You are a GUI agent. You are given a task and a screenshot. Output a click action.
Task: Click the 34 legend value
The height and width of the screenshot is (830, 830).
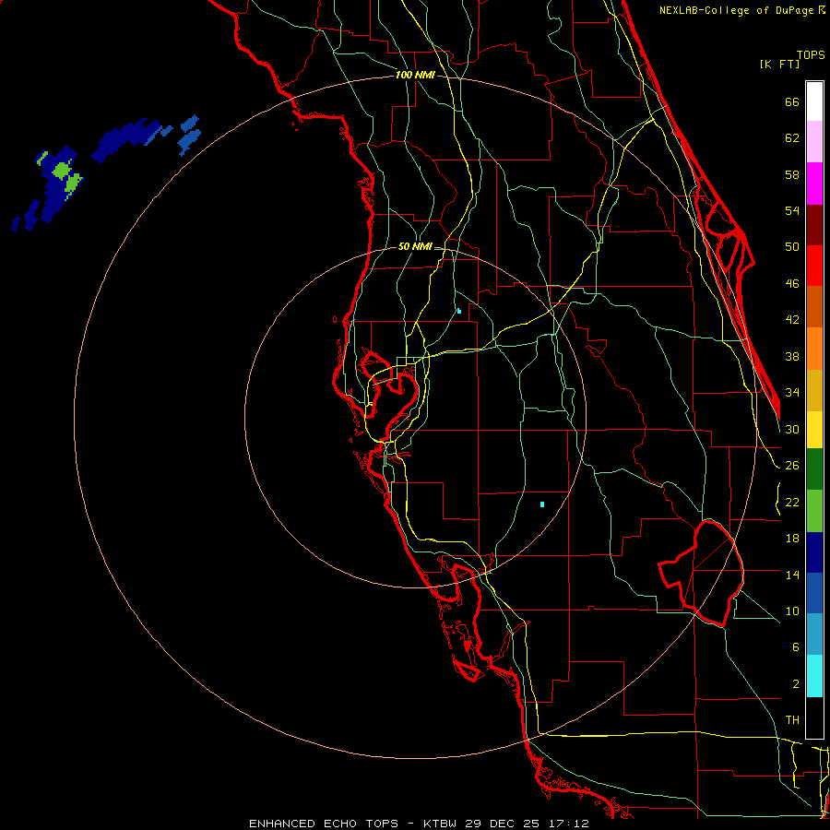click(x=792, y=393)
